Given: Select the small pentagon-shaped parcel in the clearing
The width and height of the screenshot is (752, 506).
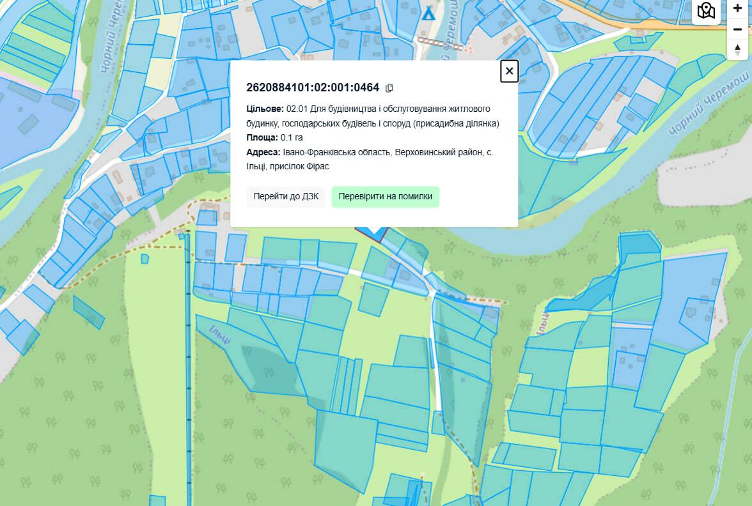Looking at the screenshot, I should pyautogui.click(x=145, y=259).
